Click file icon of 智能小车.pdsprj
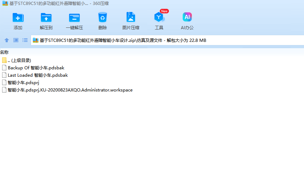 4,83
